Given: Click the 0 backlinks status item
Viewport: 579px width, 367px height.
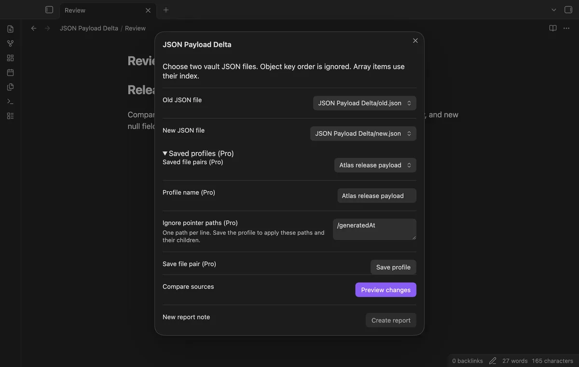Looking at the screenshot, I should pos(468,361).
